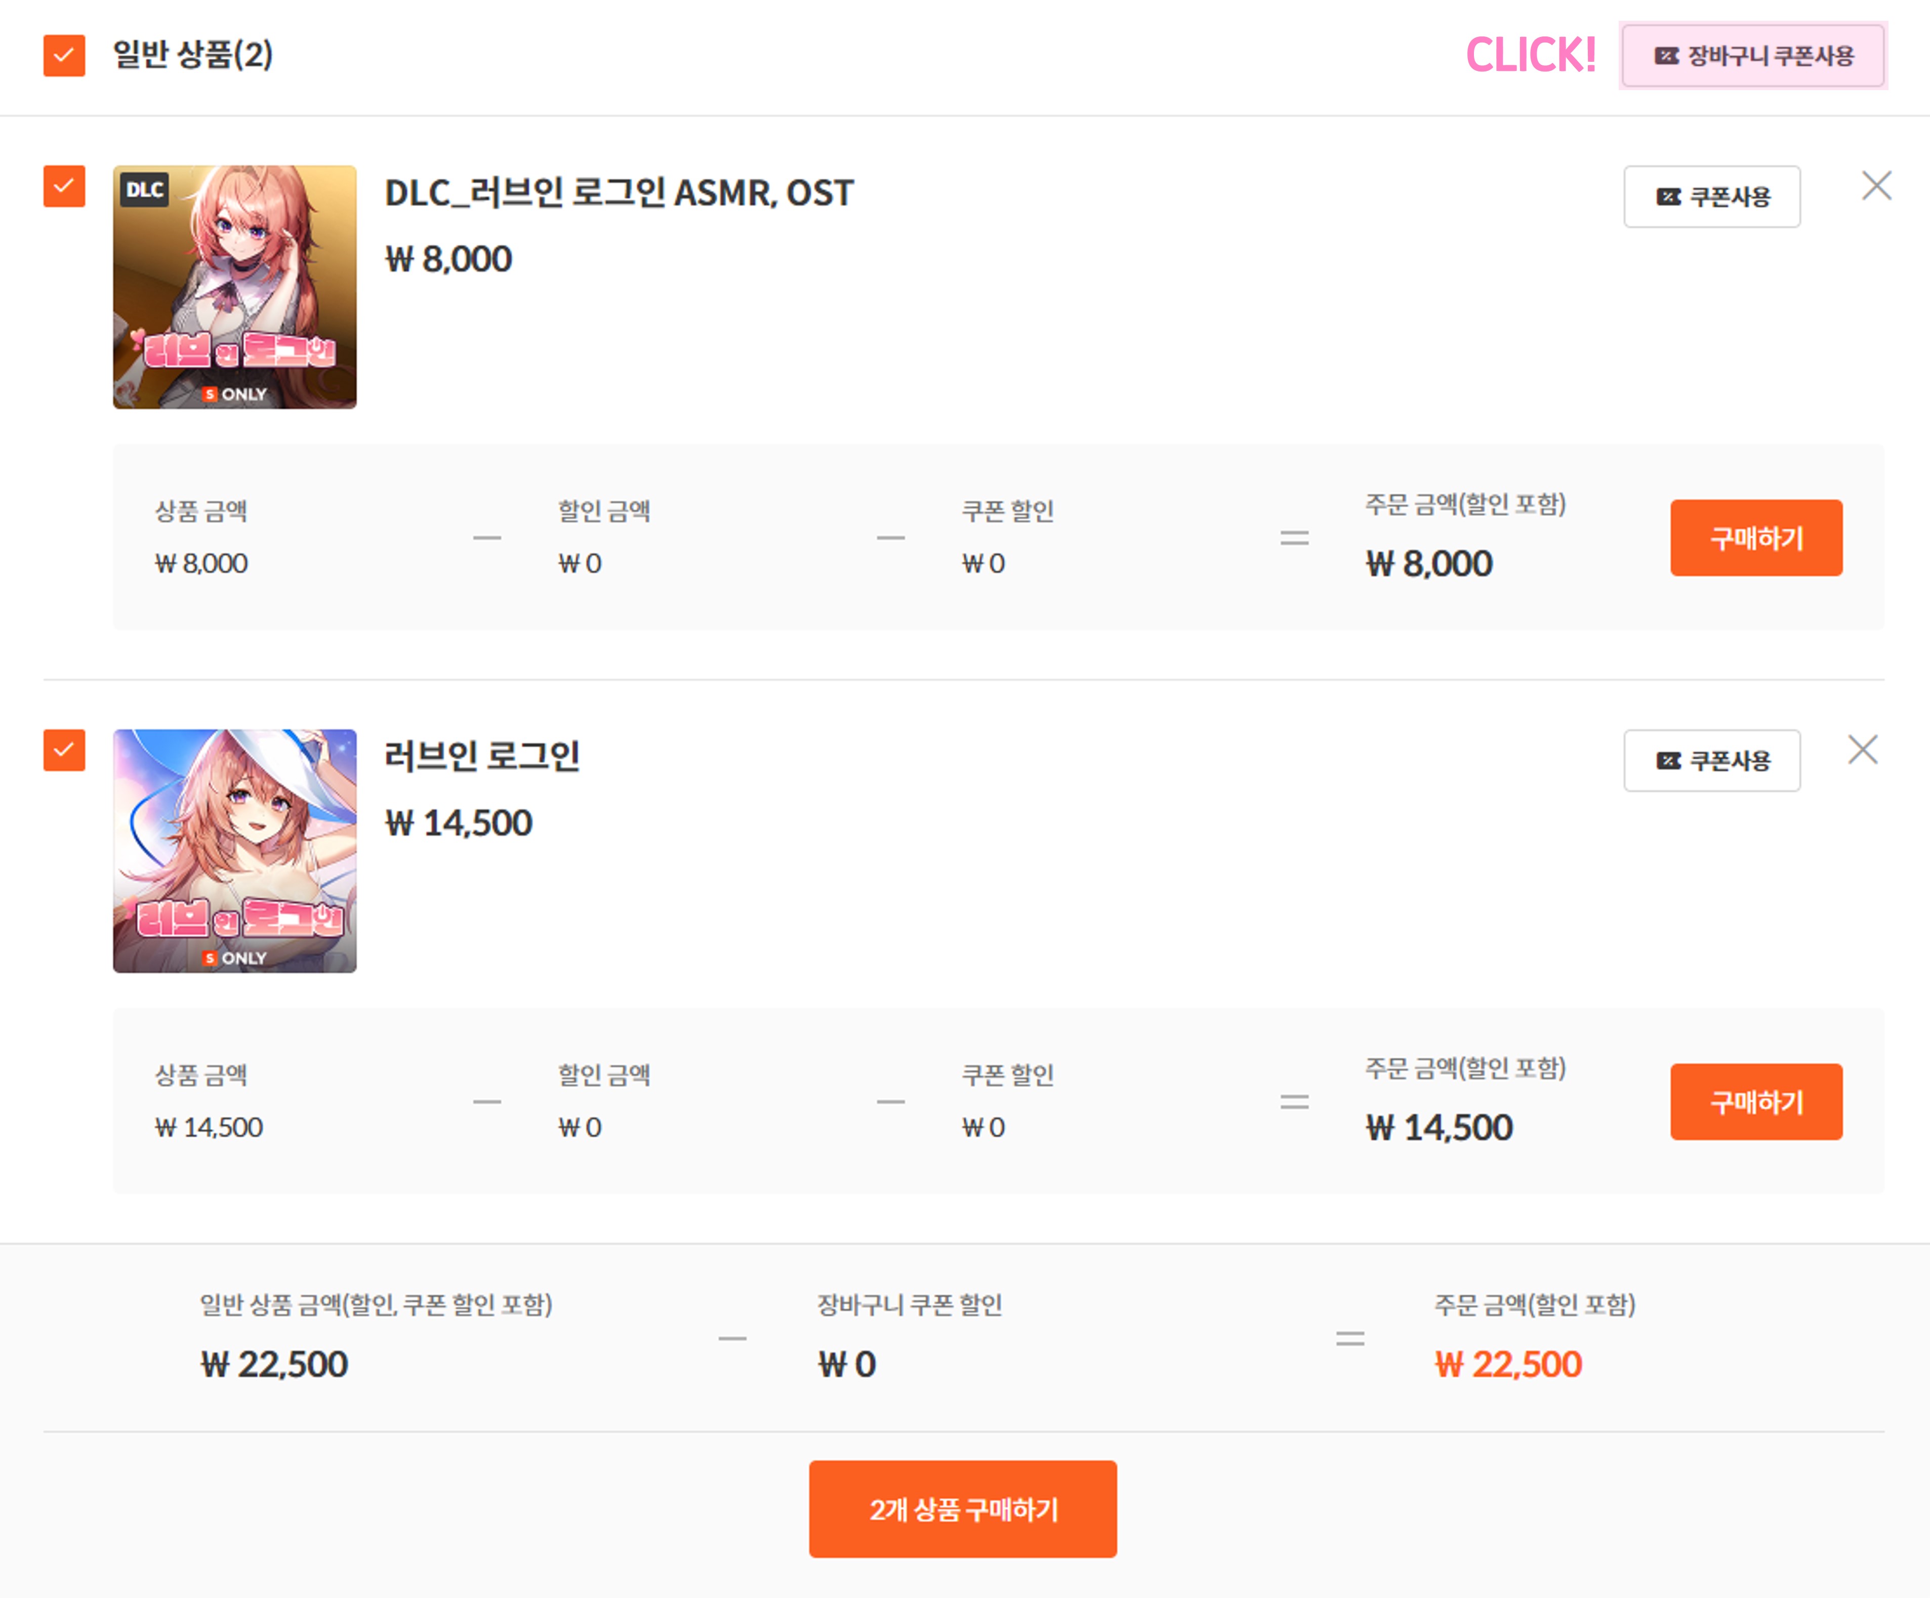This screenshot has width=1930, height=1598.
Task: Remove 러브인 로그인 game with X icon
Action: pos(1862,749)
